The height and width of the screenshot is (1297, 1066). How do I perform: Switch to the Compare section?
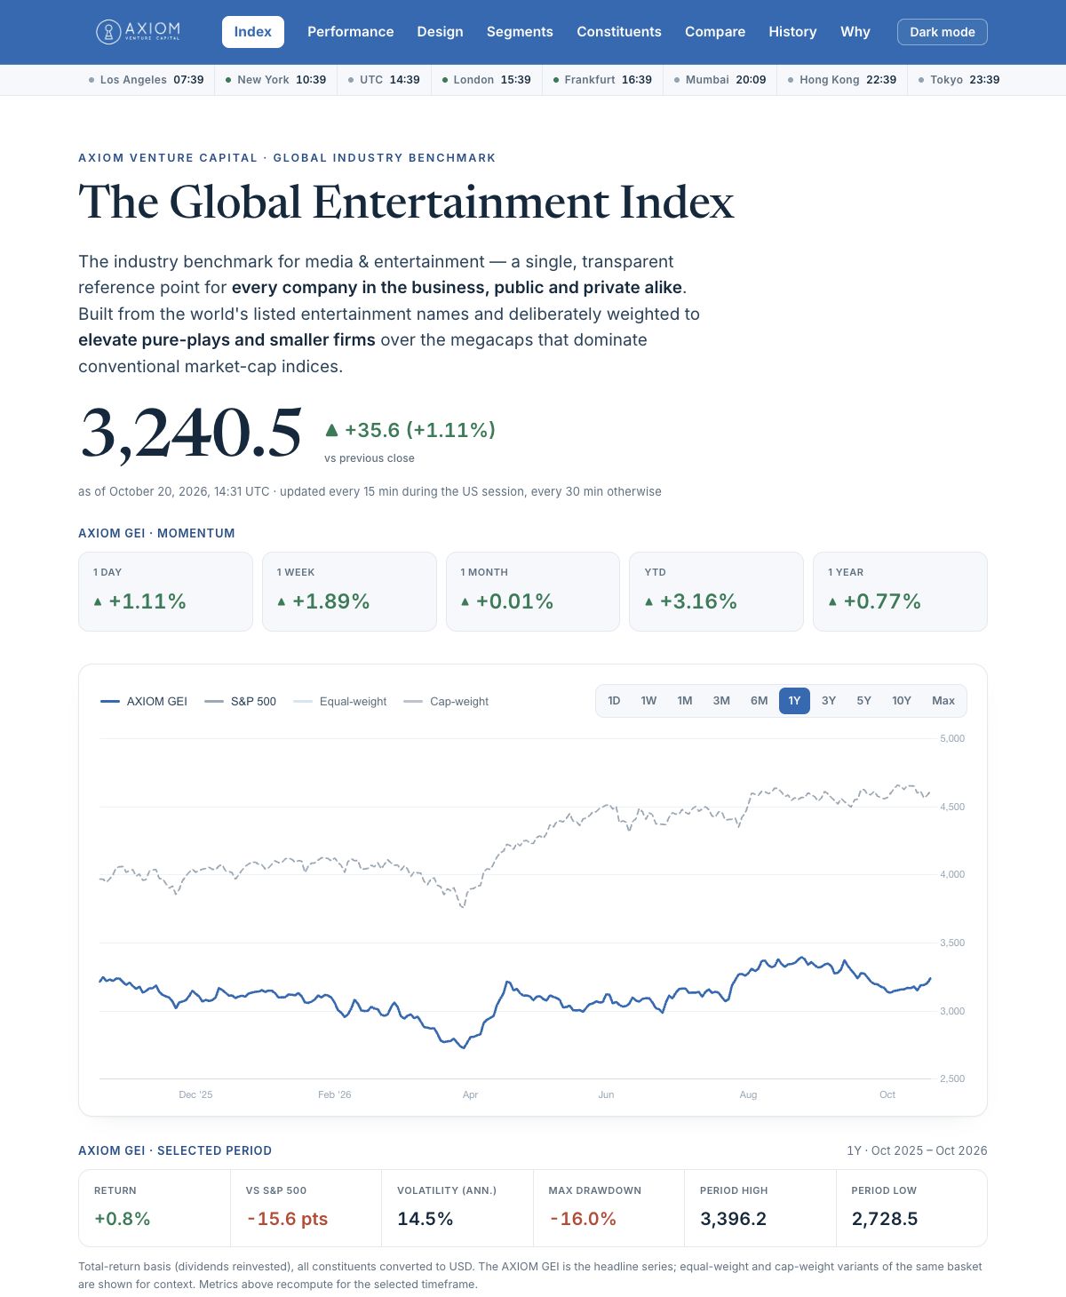click(x=715, y=32)
